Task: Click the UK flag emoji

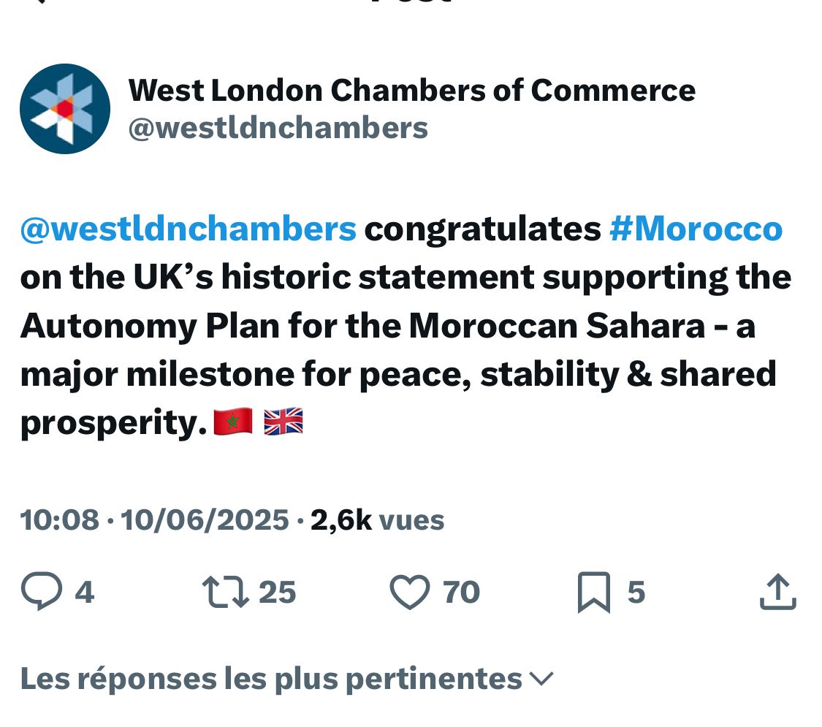Action: click(x=283, y=422)
